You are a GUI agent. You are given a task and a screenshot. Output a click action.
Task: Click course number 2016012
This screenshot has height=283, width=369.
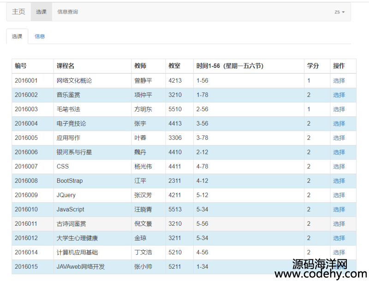(26, 238)
